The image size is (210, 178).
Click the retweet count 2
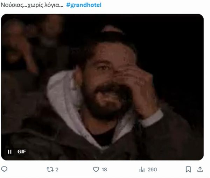[57, 170]
